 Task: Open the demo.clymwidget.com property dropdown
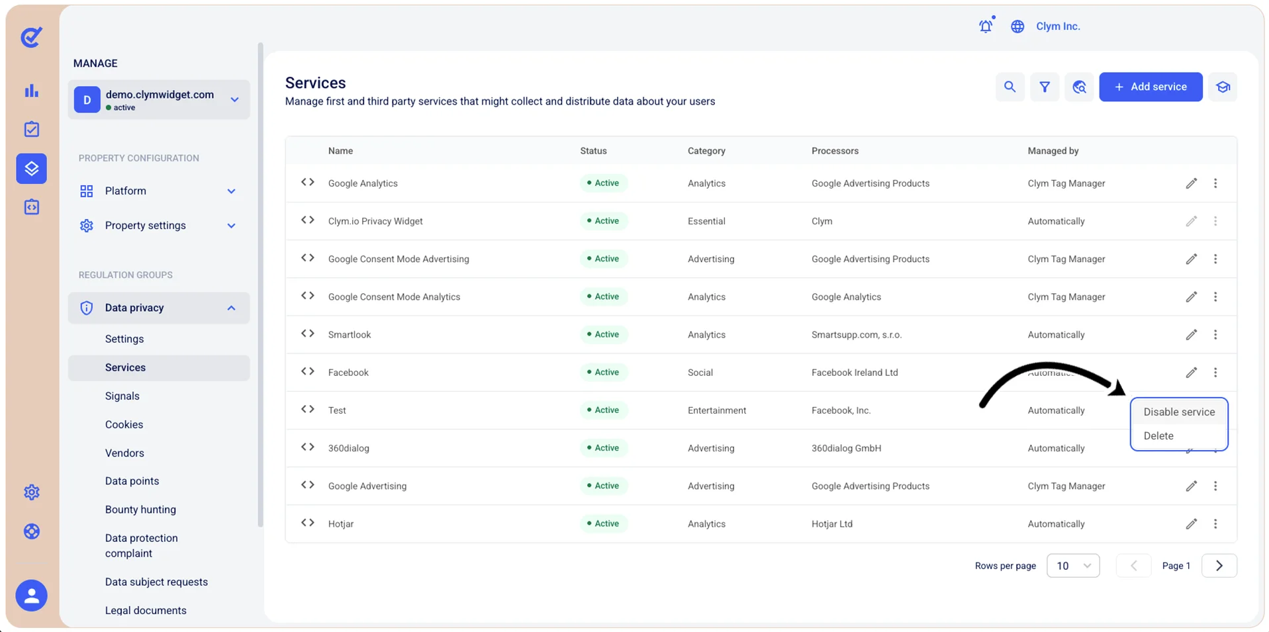(159, 100)
